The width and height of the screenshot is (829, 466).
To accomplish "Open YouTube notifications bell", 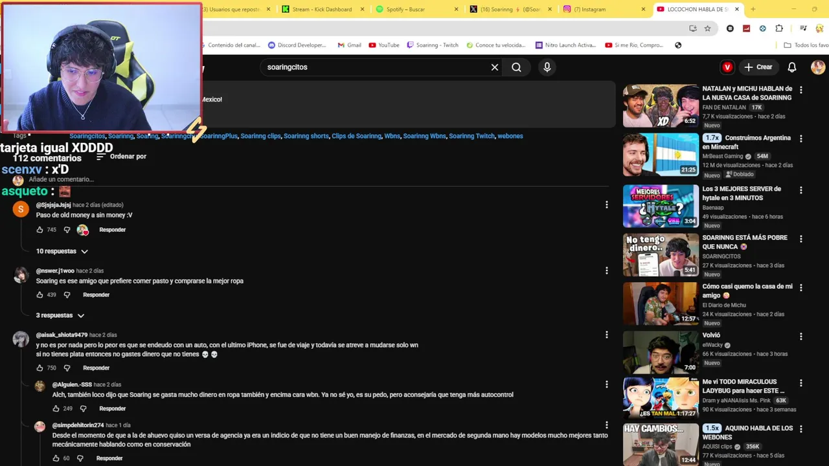I will click(x=791, y=67).
